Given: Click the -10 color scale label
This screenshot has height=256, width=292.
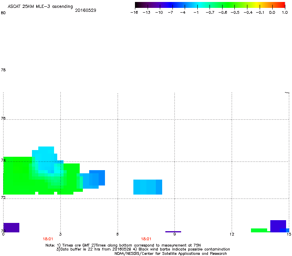Looking at the screenshot, I should 159,13.
